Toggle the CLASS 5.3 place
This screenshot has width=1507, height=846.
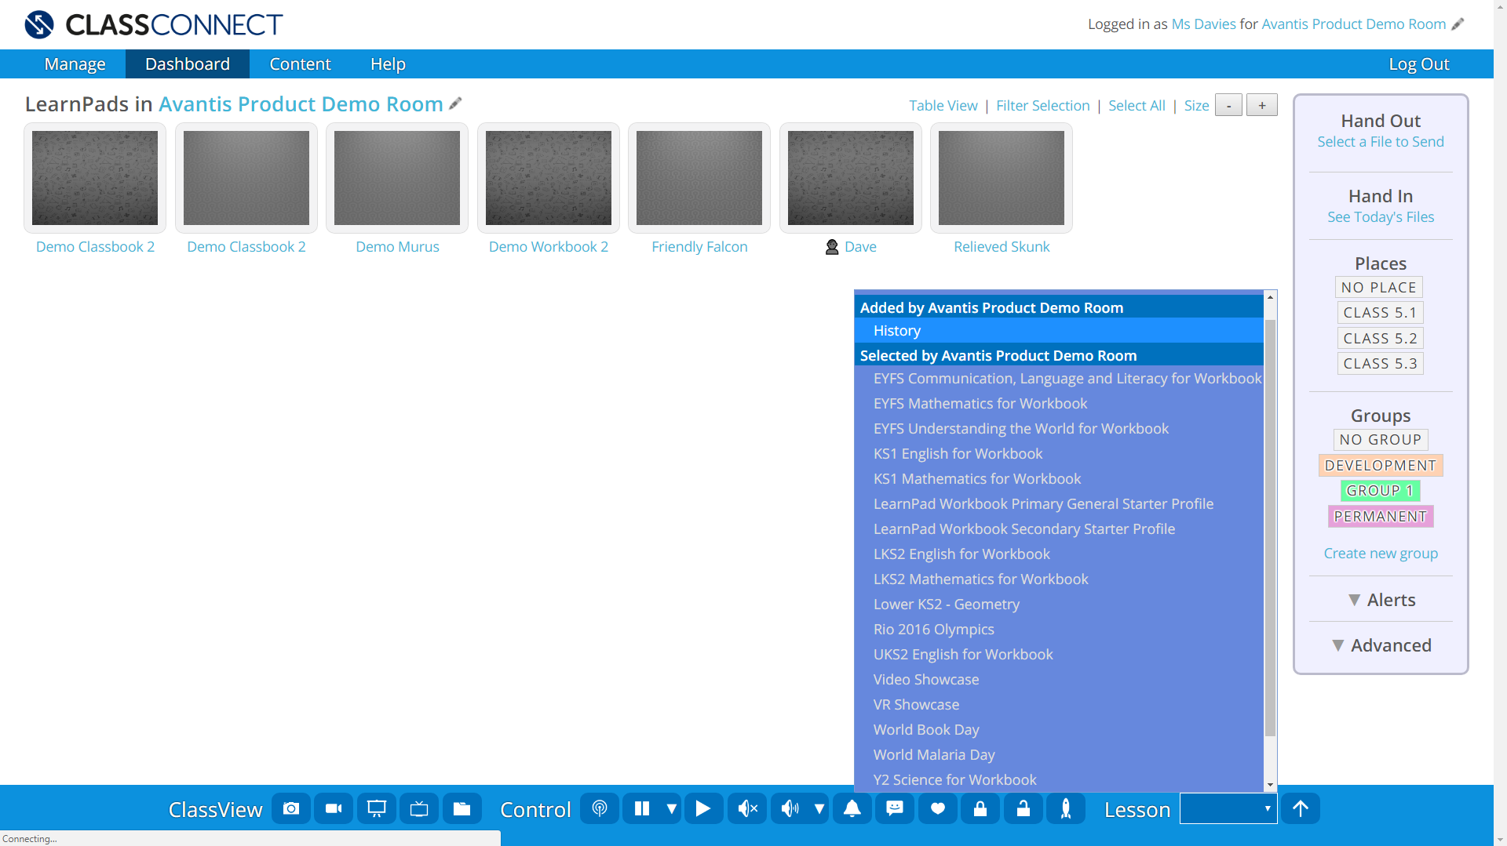(1380, 364)
